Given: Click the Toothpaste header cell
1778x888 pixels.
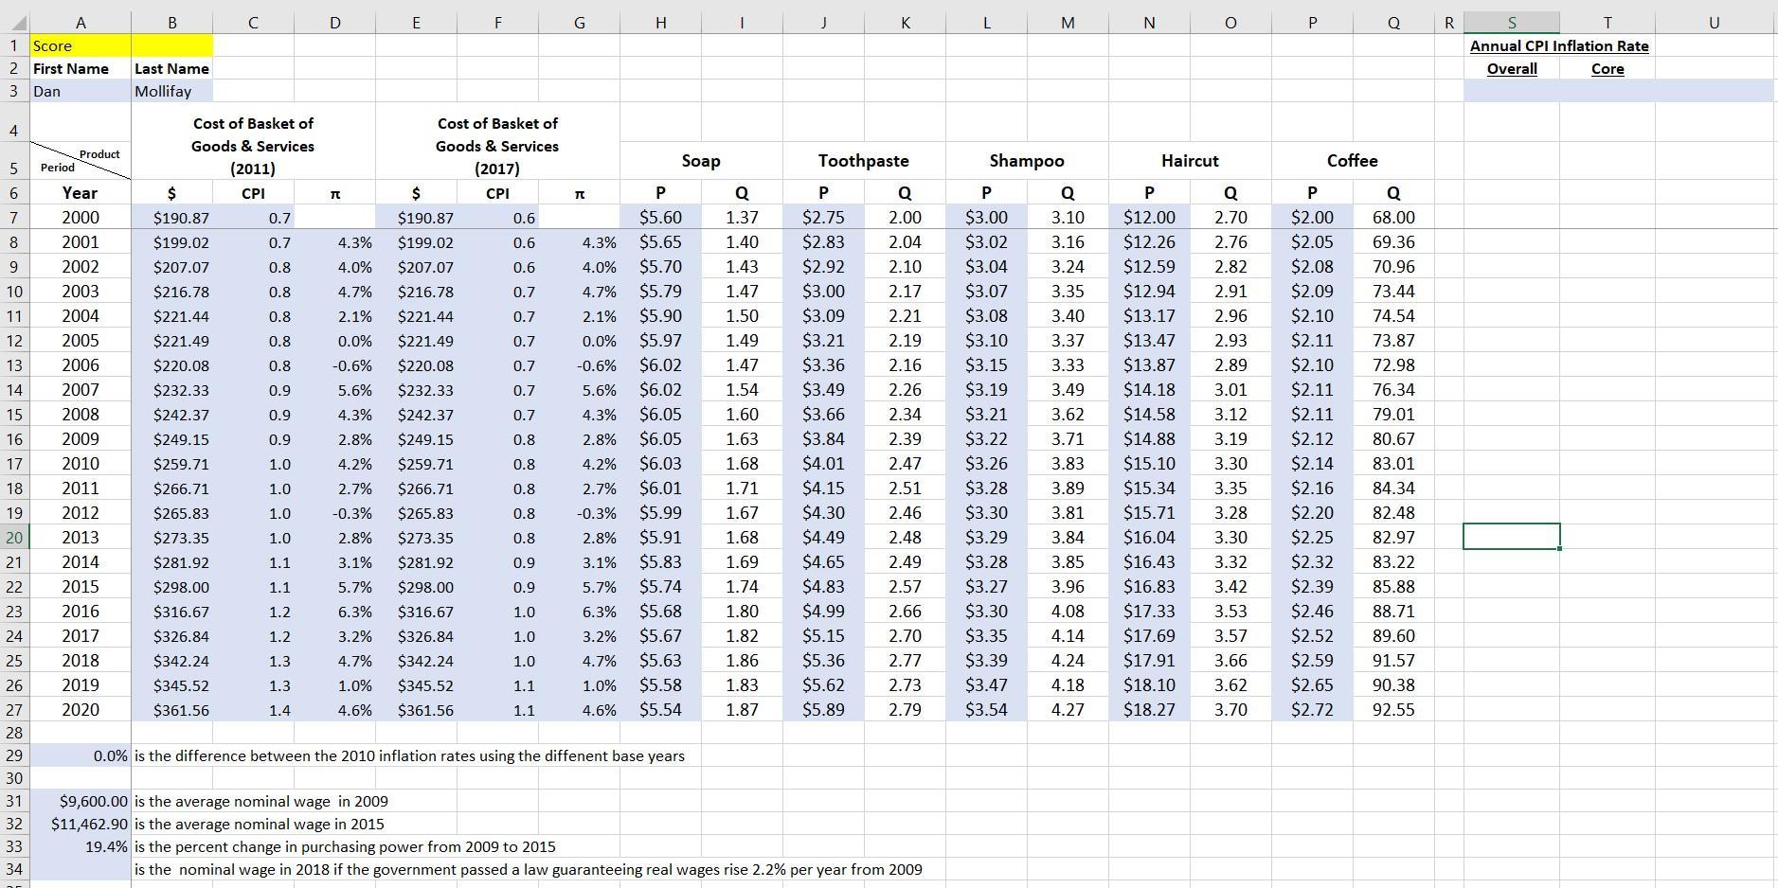Looking at the screenshot, I should (863, 161).
